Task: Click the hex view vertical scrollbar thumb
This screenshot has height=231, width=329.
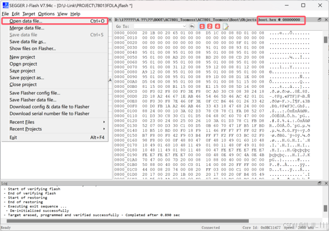Action: point(325,40)
